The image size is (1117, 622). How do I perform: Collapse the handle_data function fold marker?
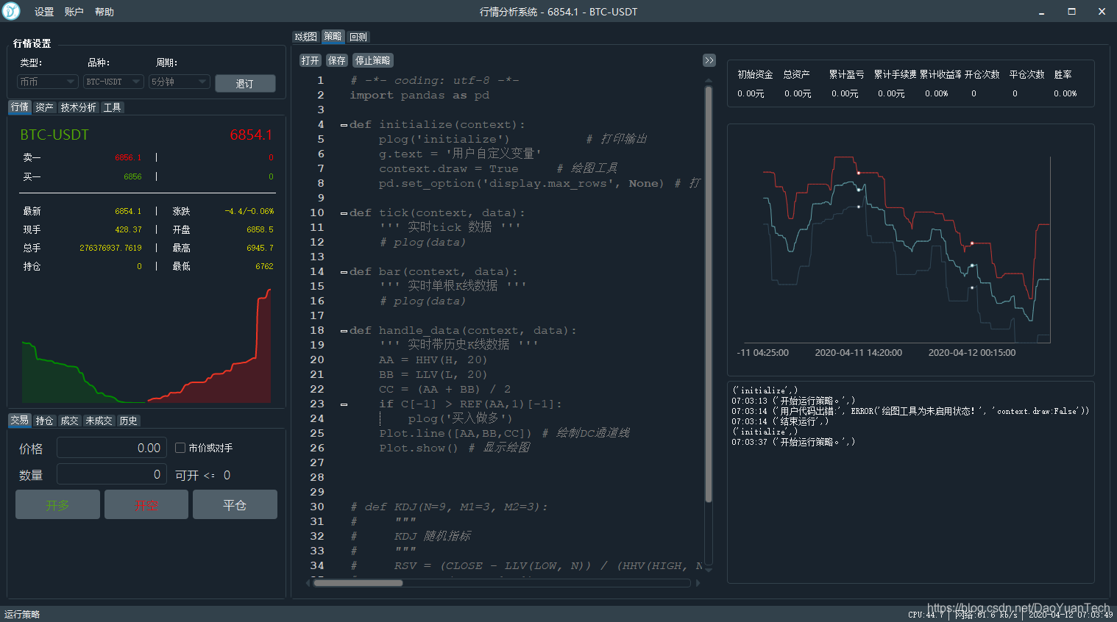click(x=344, y=331)
